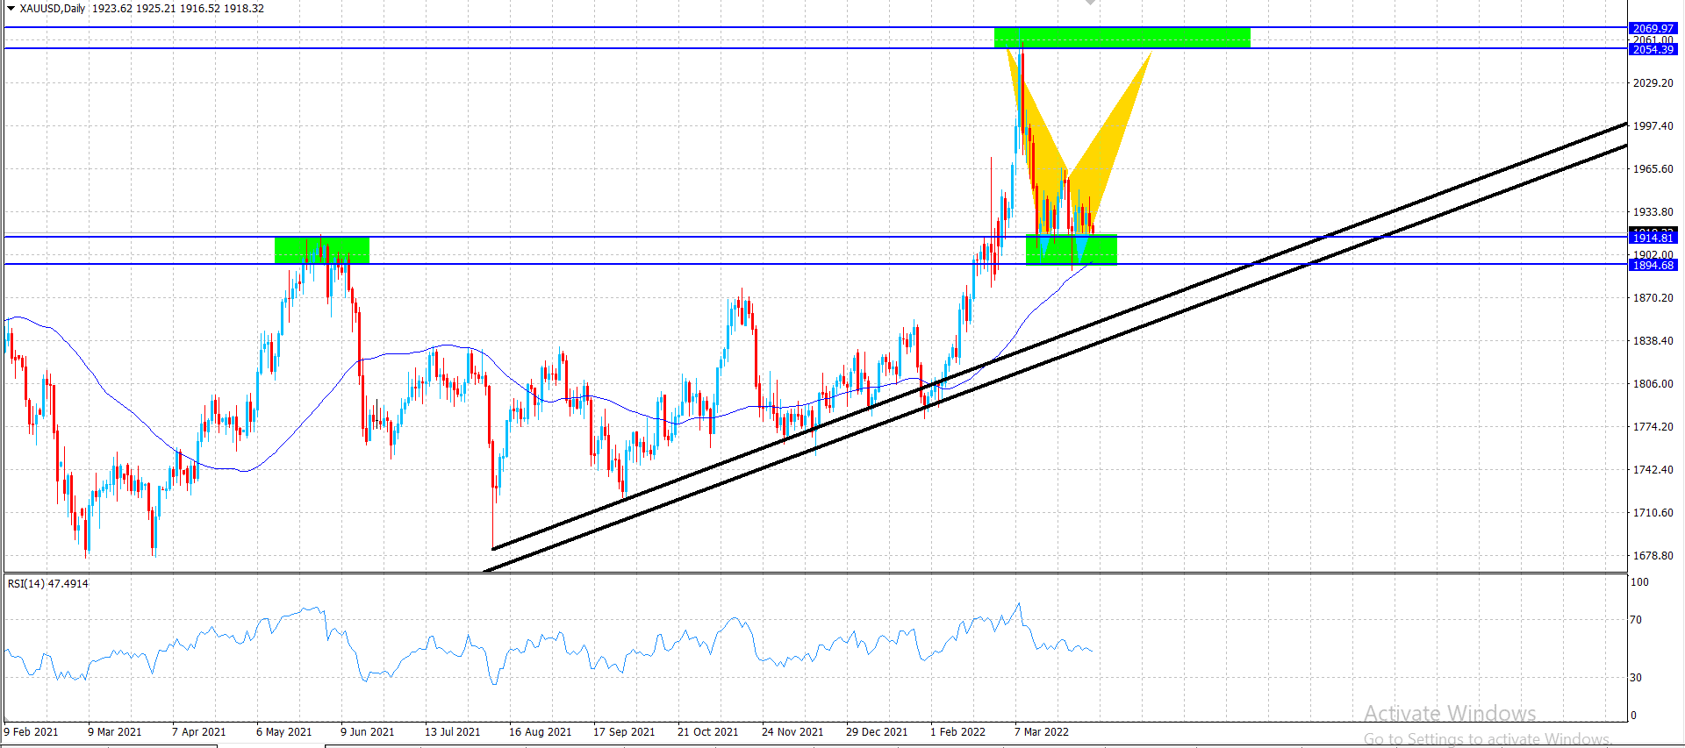Click the RSI scale level 100

click(1639, 582)
